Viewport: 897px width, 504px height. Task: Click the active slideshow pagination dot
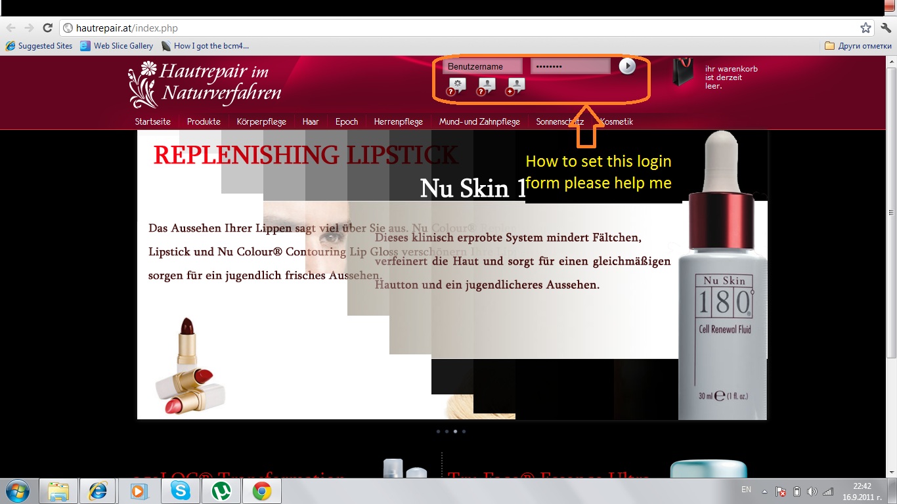[455, 432]
